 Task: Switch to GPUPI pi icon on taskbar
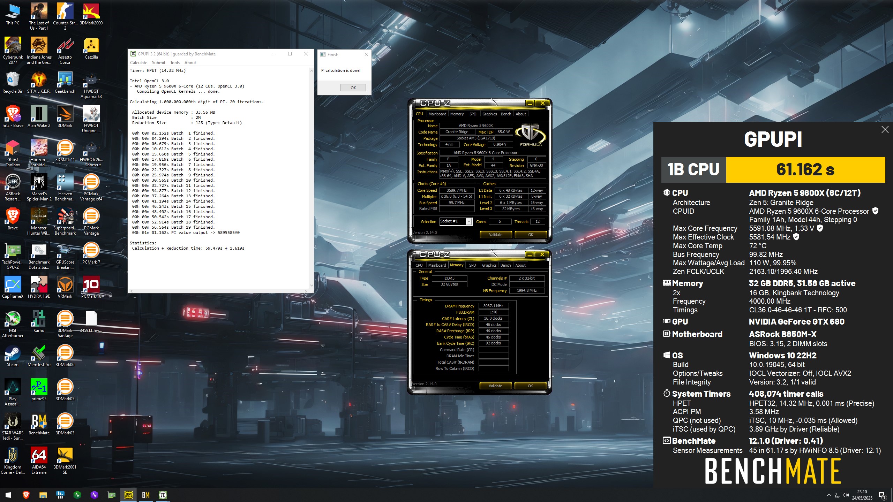(x=163, y=495)
